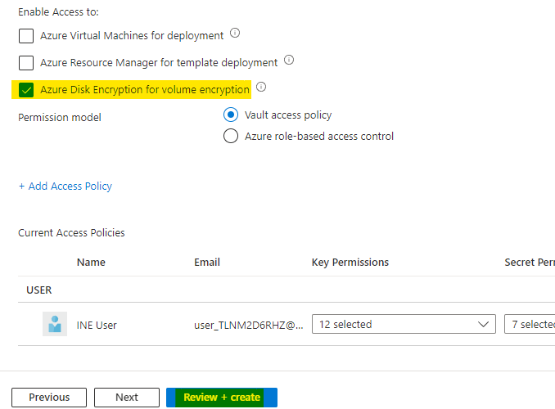
Task: Open the Key Permissions '12 selected' dropdown
Action: [x=404, y=325]
